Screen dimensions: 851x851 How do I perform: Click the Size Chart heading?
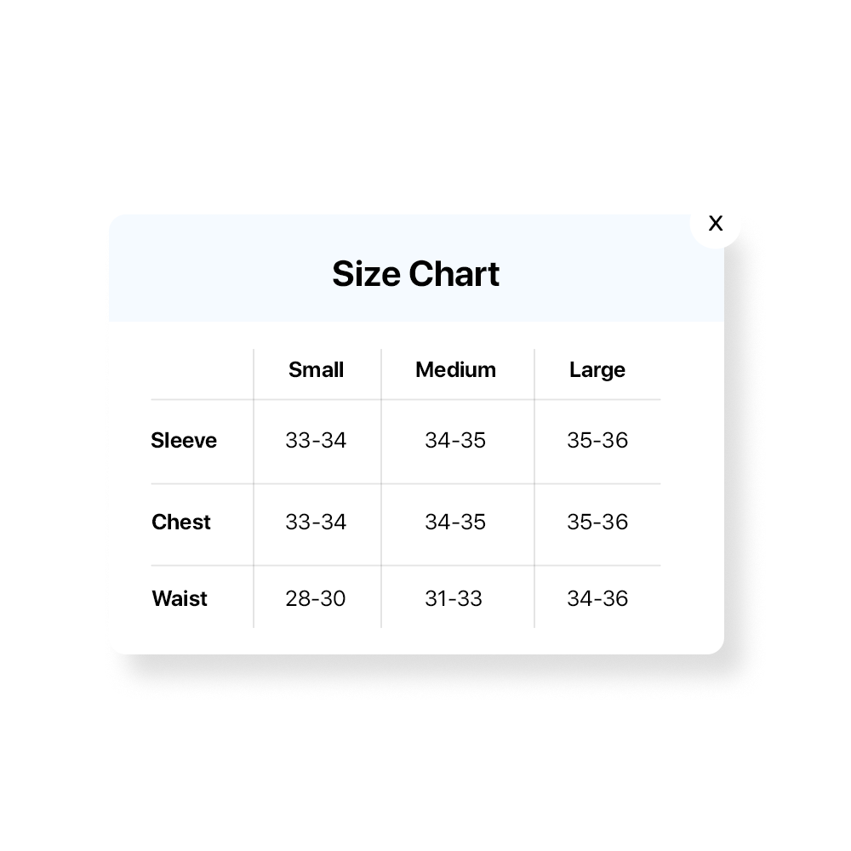[415, 274]
